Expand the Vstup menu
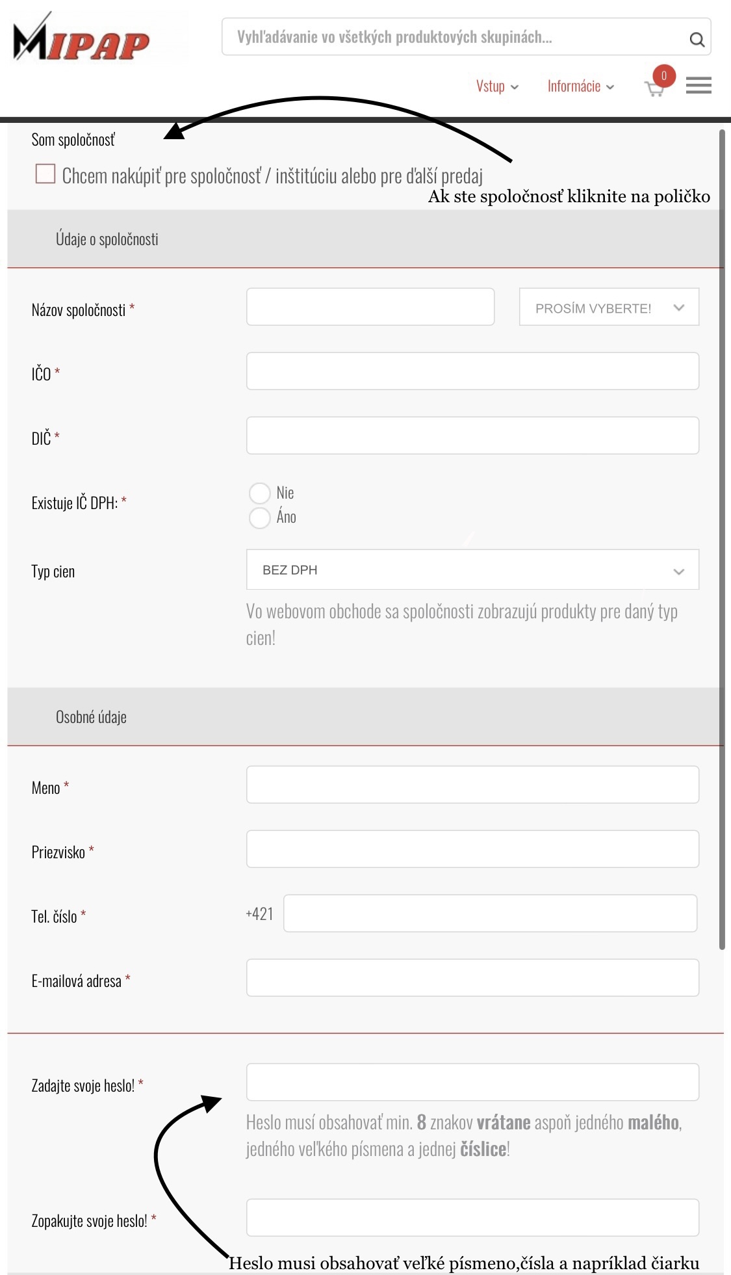The width and height of the screenshot is (731, 1275). point(497,86)
